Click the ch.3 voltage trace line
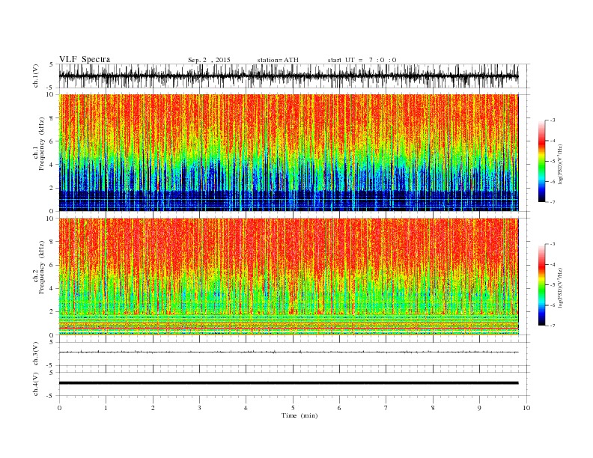 click(289, 352)
